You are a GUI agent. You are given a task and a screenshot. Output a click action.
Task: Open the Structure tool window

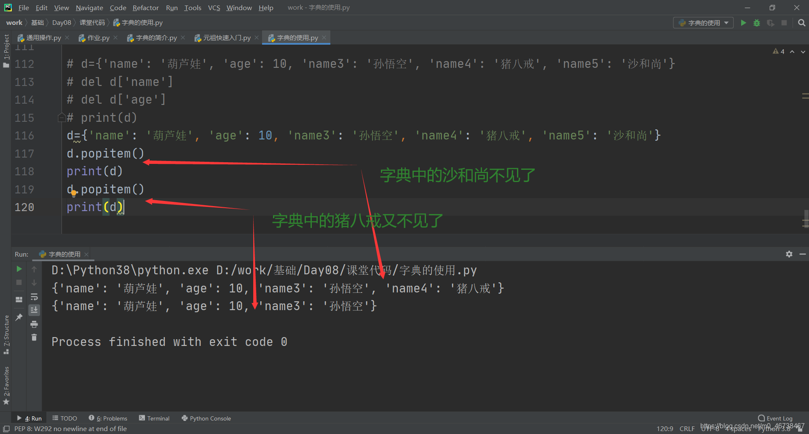[x=6, y=335]
